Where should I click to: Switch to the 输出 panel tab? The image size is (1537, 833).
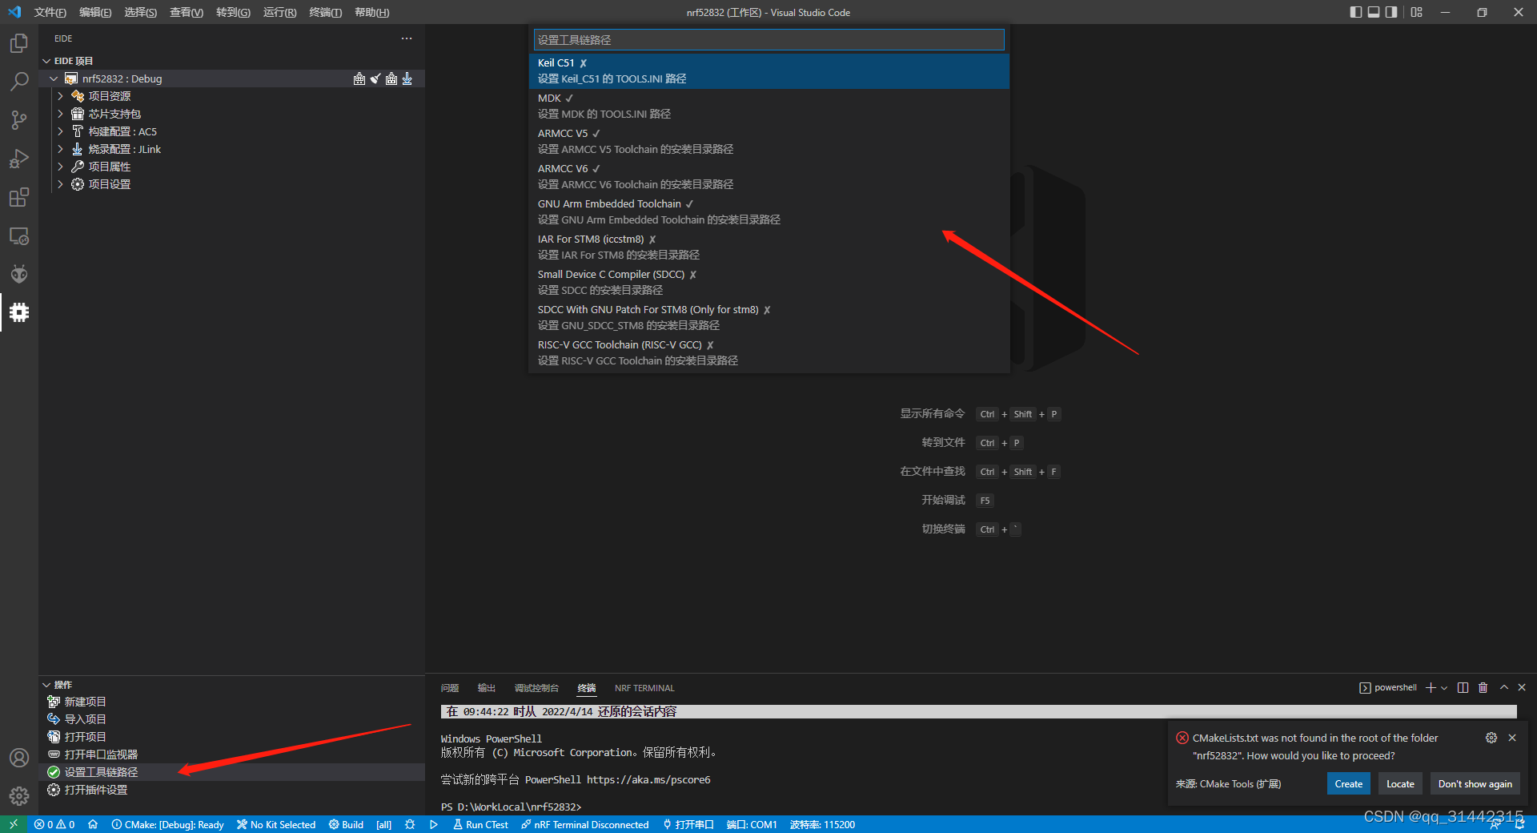[487, 688]
